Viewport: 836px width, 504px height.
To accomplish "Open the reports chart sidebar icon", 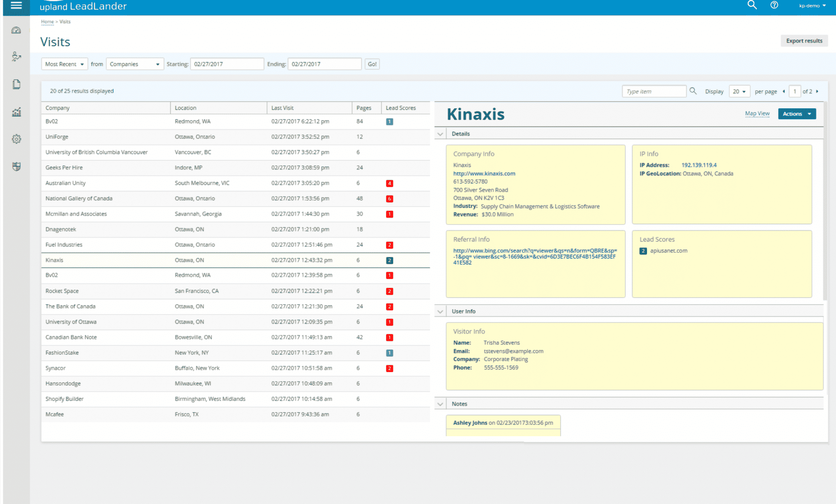I will [x=16, y=112].
